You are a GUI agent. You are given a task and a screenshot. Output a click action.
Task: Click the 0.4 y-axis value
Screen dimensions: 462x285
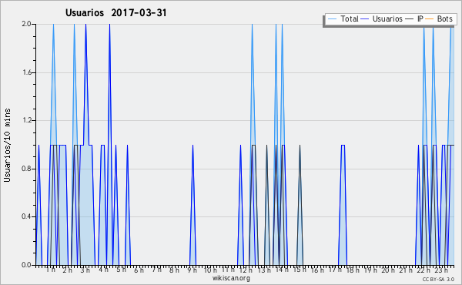pos(26,217)
